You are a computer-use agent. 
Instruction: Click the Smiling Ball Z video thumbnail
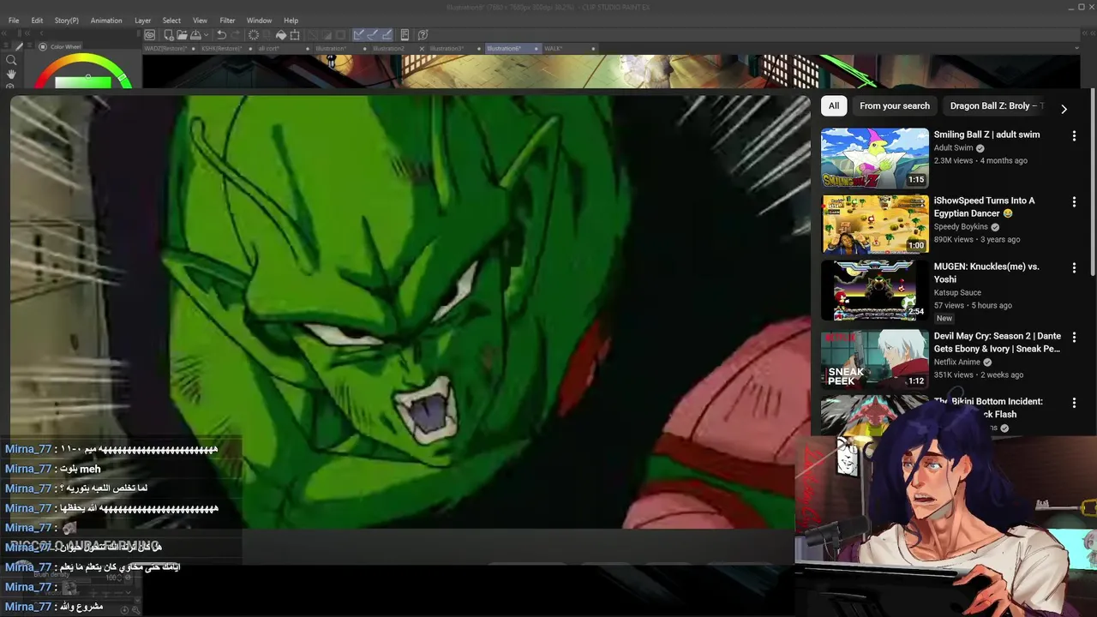pos(874,158)
